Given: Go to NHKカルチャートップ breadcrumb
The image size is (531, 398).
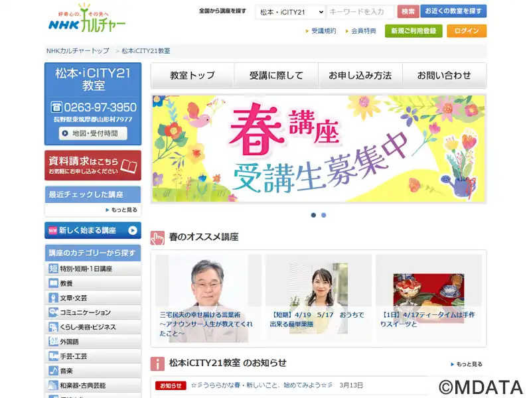Looking at the screenshot, I should click(x=78, y=51).
